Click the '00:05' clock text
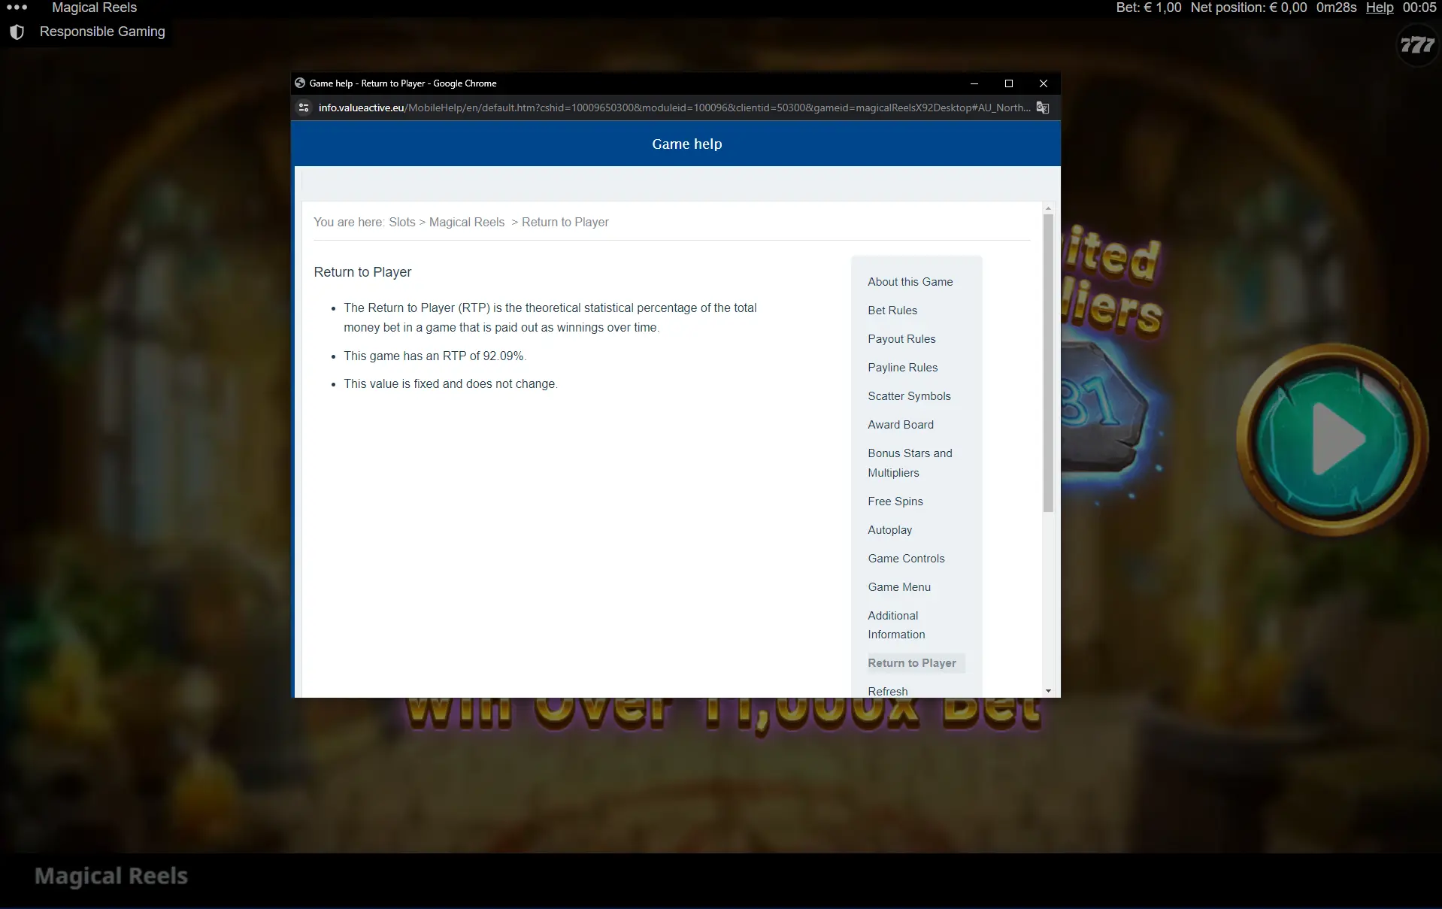Screen dimensions: 1442x909 tap(1419, 8)
